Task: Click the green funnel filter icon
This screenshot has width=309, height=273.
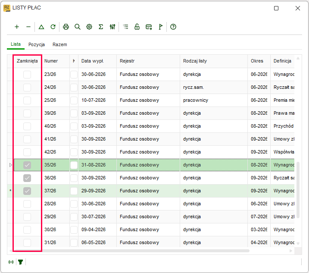Action: pos(20,262)
